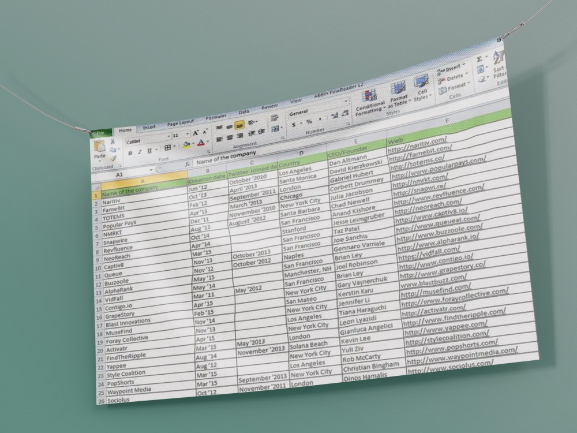Click the Paste clipboard icon
This screenshot has height=433, width=577.
pyautogui.click(x=99, y=147)
